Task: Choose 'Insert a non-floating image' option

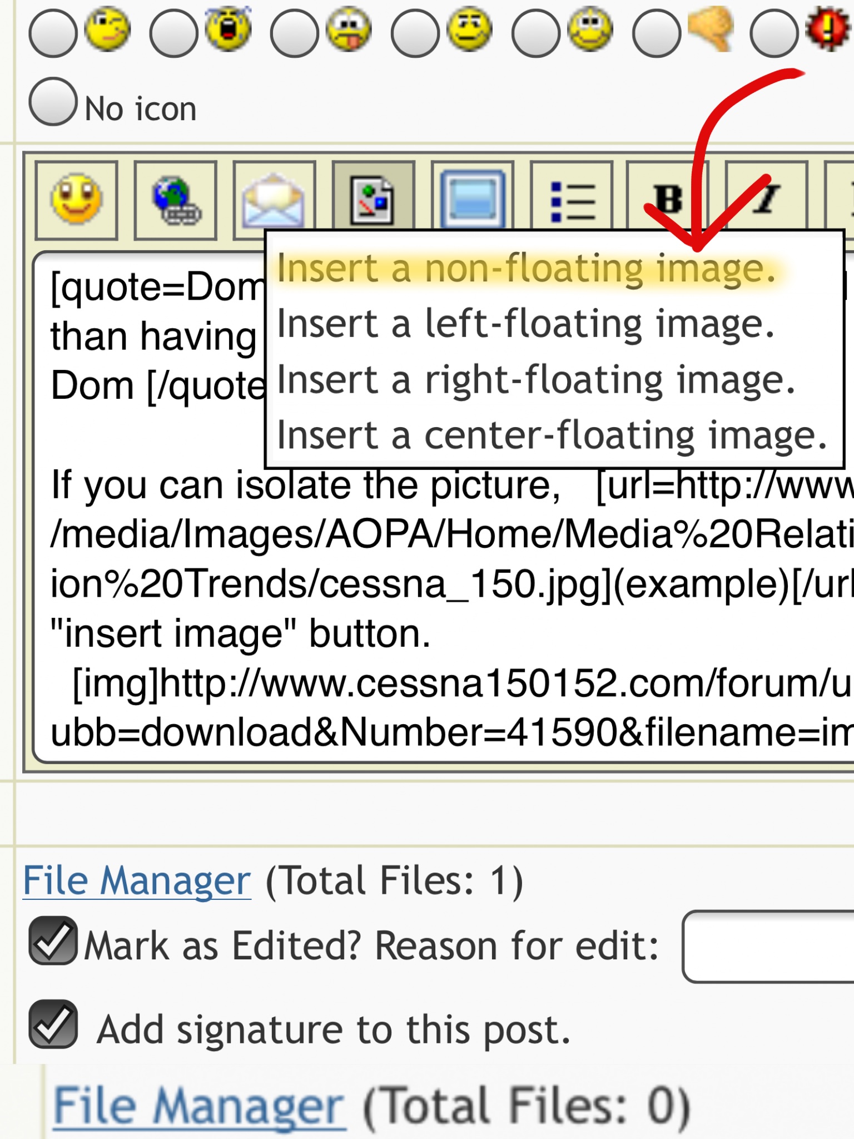Action: (525, 269)
